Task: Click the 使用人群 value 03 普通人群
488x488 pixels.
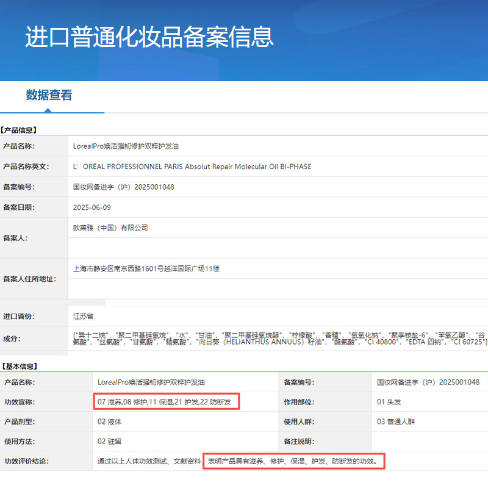Action: coord(396,422)
